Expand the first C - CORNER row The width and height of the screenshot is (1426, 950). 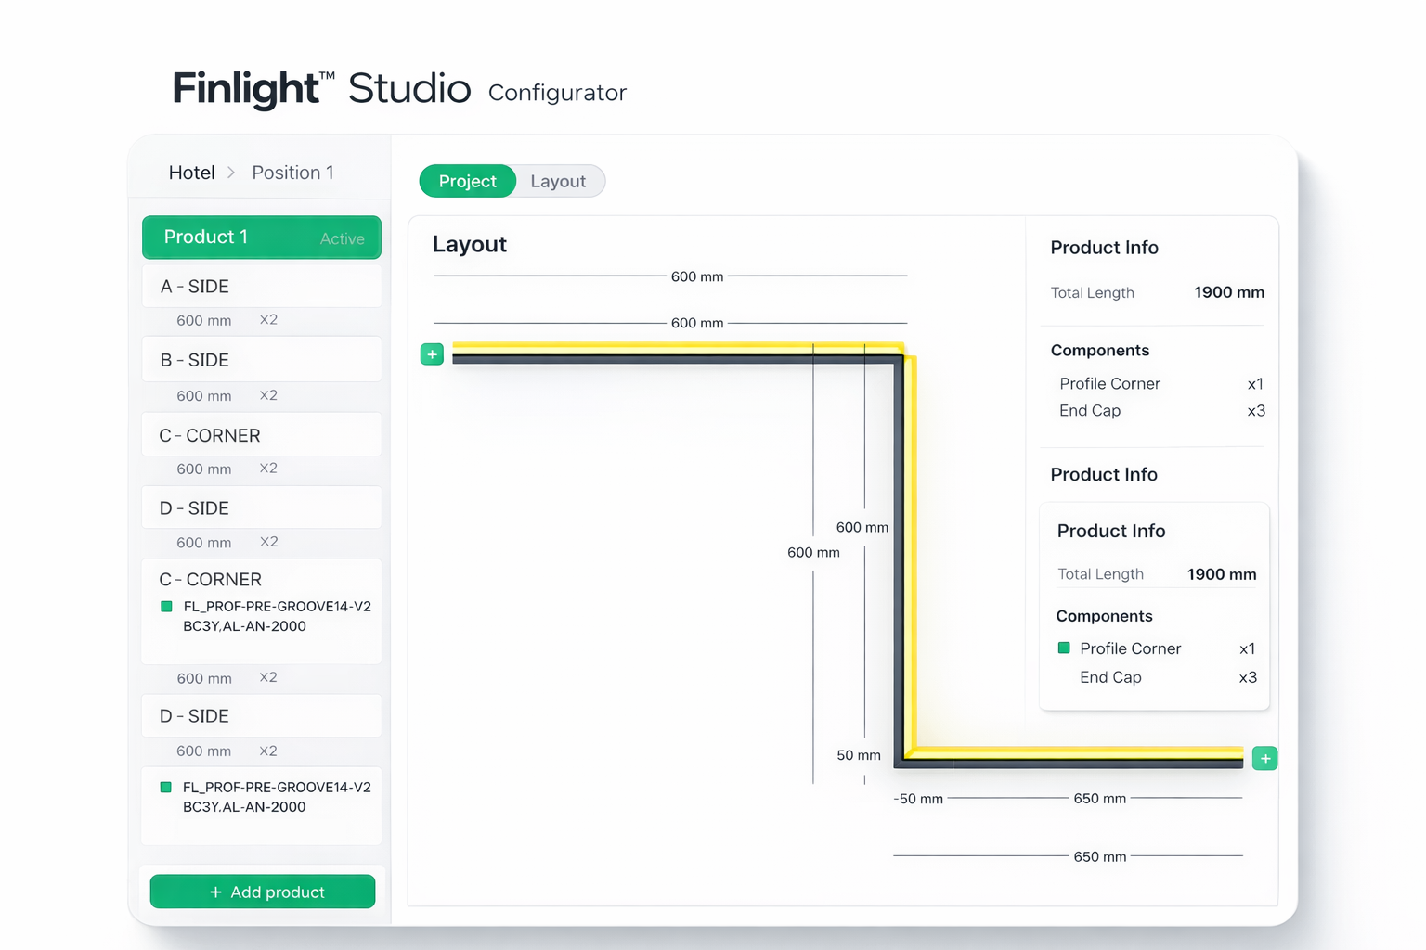[x=262, y=435]
